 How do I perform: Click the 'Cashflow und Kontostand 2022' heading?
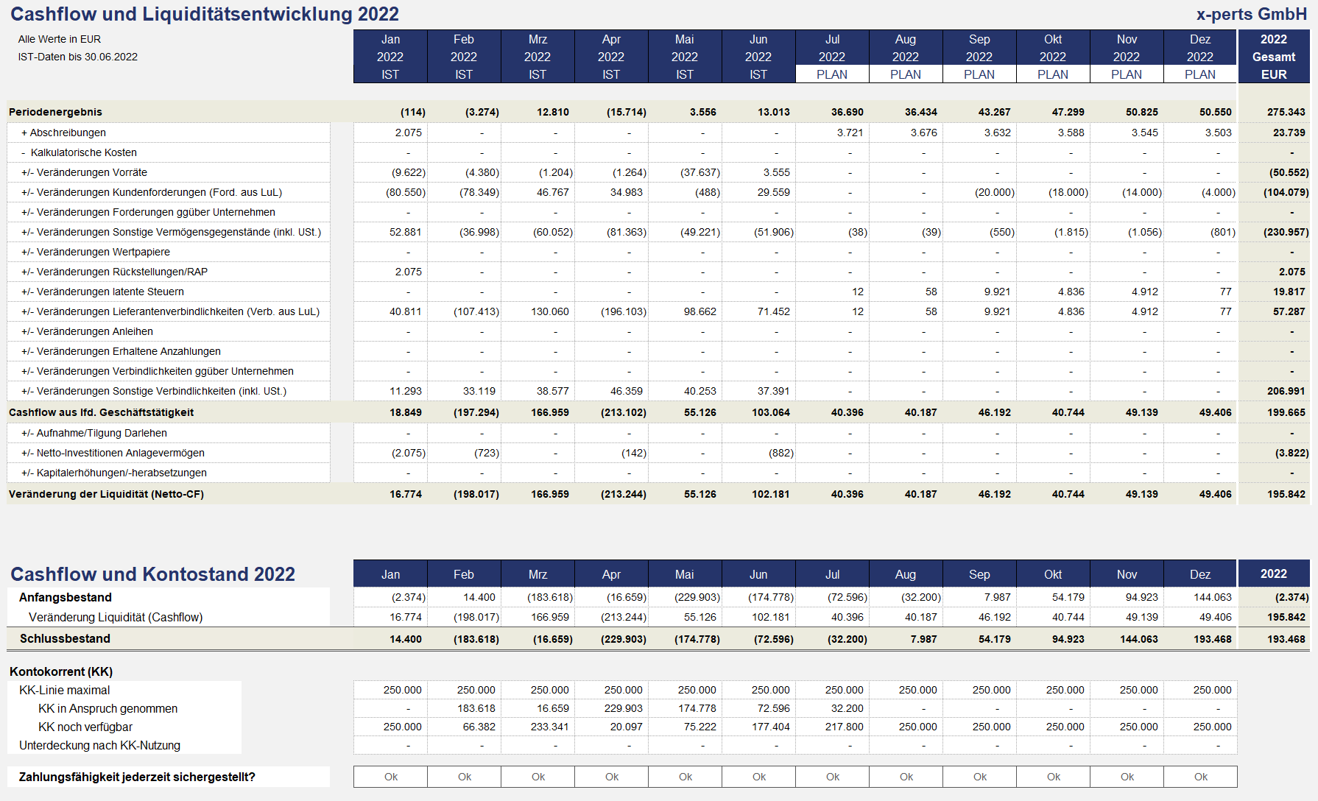[x=152, y=574]
